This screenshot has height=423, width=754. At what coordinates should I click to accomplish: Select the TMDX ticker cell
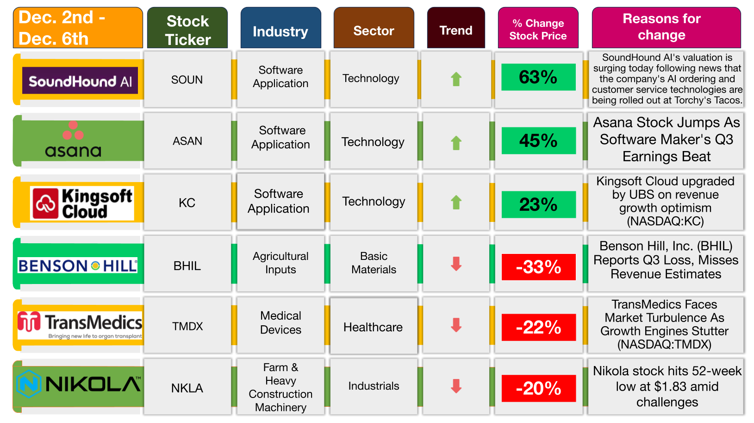click(187, 326)
